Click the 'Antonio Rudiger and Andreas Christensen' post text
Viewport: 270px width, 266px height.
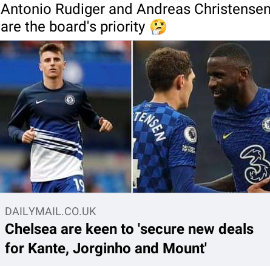(x=135, y=9)
